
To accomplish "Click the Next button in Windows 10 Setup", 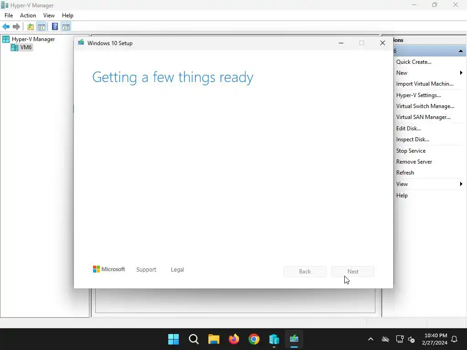I will [353, 272].
